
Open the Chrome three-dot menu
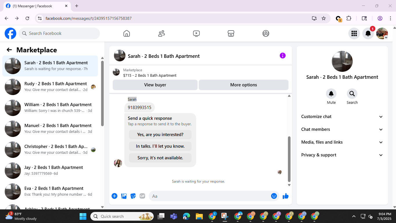[x=390, y=18]
